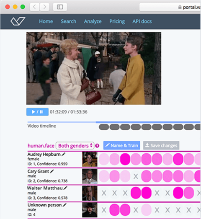
Task: Click the browser address bar field
Action: [170, 7]
